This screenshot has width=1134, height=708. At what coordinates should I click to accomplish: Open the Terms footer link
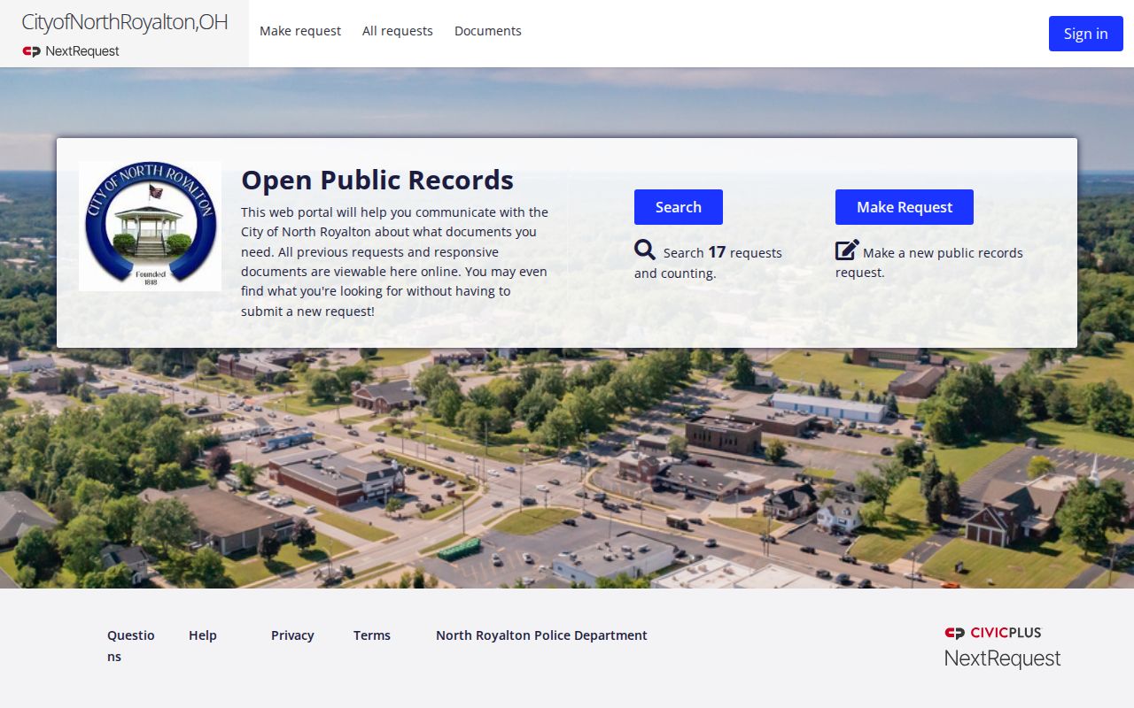(x=372, y=635)
